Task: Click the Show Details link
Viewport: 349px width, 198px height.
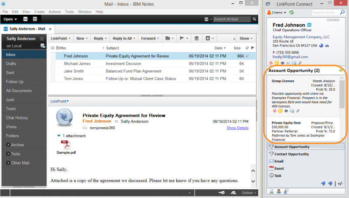Action: tap(237, 128)
